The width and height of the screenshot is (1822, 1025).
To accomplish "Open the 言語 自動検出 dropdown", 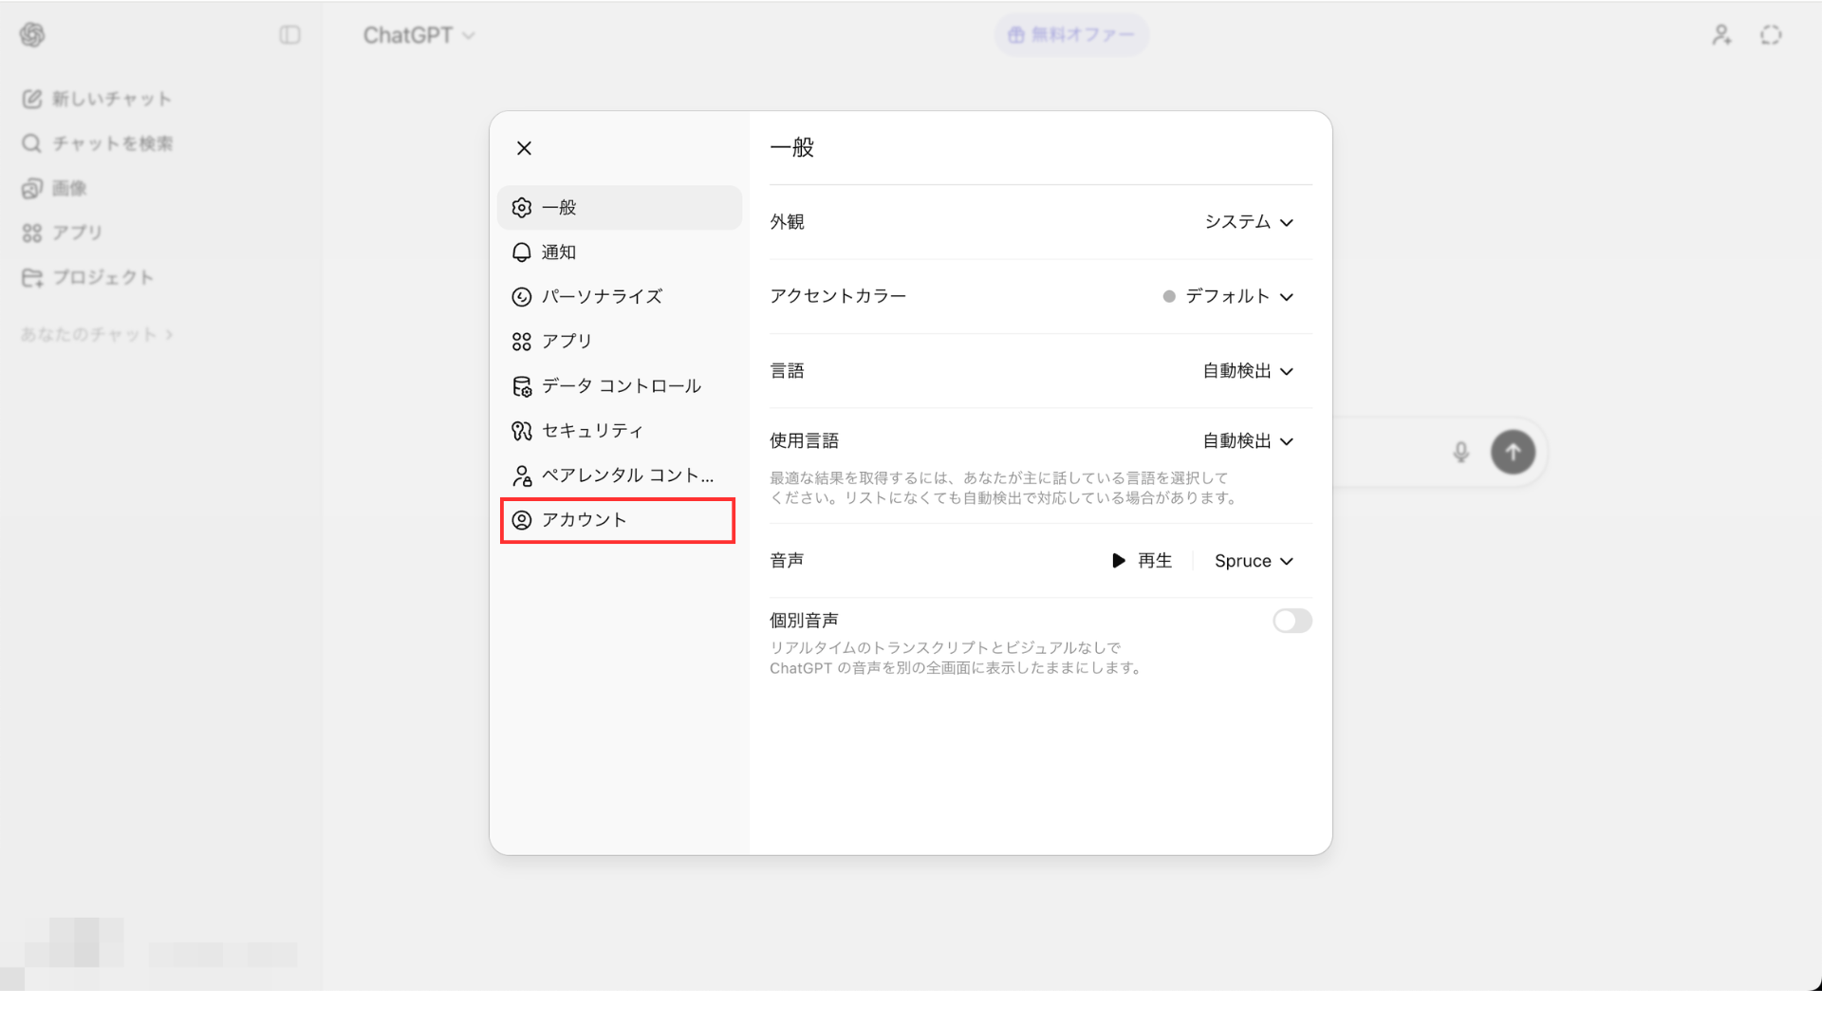I will pos(1248,371).
